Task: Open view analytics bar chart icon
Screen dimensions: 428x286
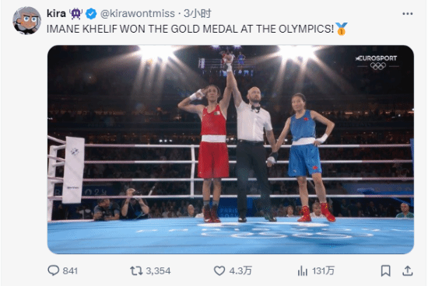Action: click(303, 270)
